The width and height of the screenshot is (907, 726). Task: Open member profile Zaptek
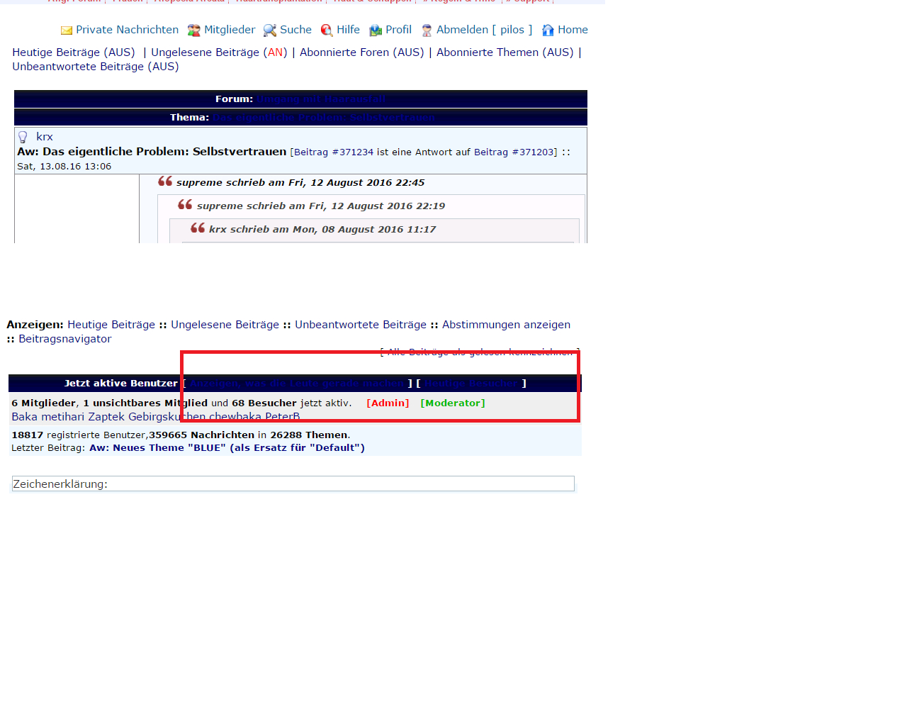pyautogui.click(x=106, y=417)
